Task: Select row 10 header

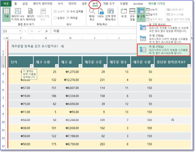Action: [3, 120]
